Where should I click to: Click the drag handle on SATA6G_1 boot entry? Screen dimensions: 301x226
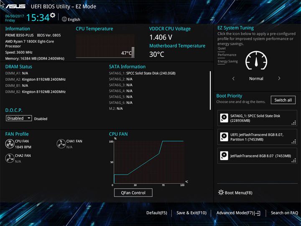(294, 123)
